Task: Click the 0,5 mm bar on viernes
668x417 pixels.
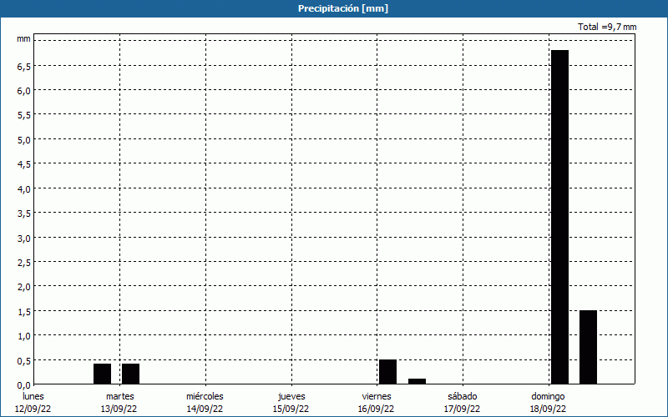Action: [x=387, y=372]
